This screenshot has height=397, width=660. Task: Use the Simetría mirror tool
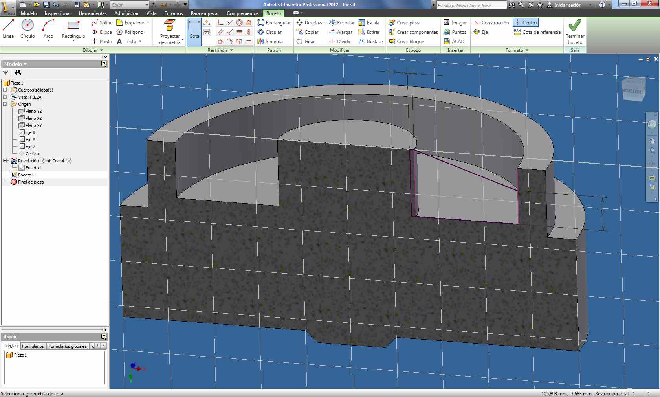tap(270, 41)
